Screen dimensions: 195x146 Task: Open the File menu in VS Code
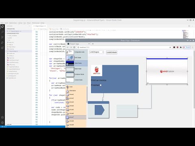2,23
